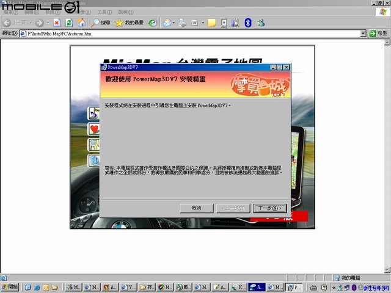
Task: Open the address bar dropdown
Action: tap(364, 34)
